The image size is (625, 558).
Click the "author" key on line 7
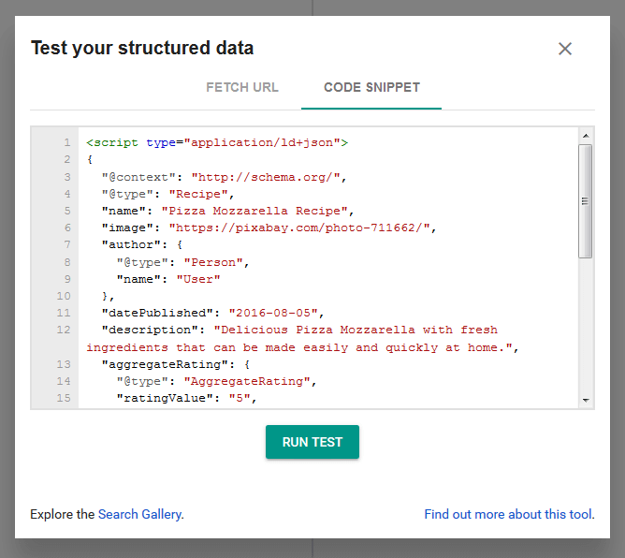click(x=131, y=245)
